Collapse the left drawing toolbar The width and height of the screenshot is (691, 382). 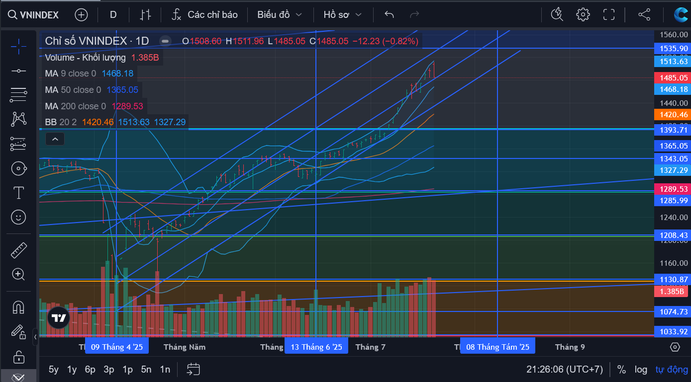coord(35,337)
